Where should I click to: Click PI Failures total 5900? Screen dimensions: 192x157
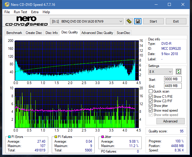point(89,150)
